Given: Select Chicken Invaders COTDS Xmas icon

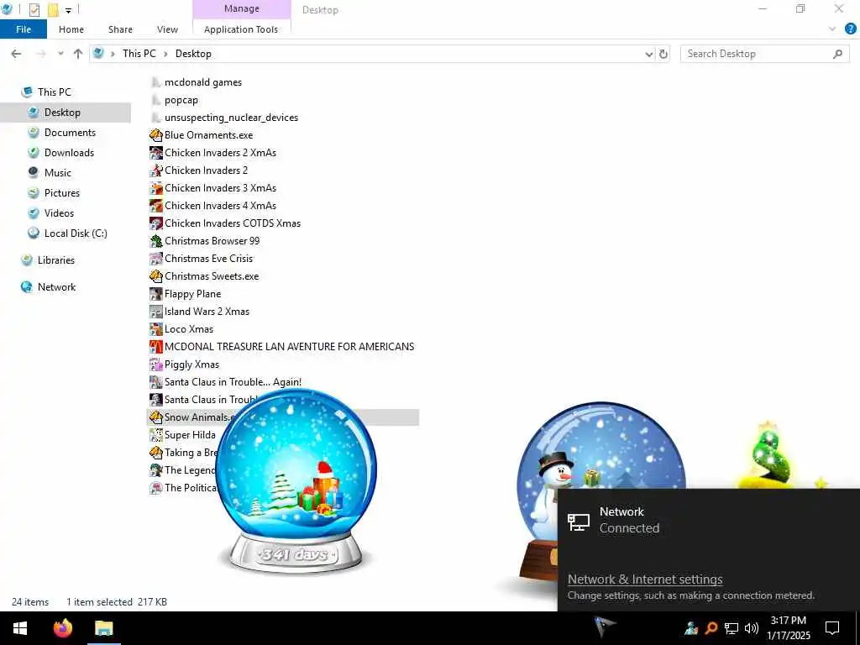Looking at the screenshot, I should point(155,223).
